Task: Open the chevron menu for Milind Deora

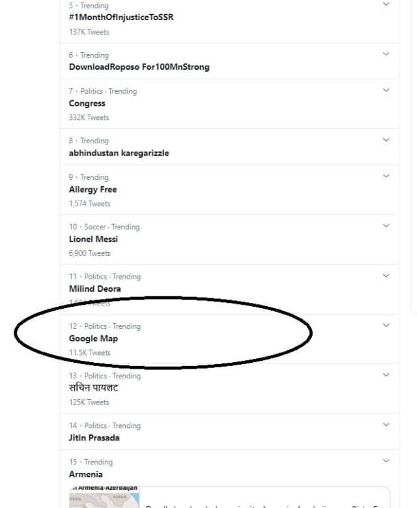Action: point(386,275)
